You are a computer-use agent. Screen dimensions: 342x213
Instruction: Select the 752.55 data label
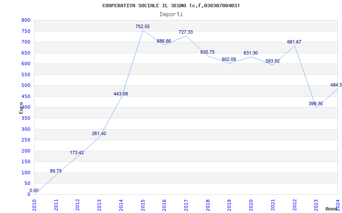point(142,26)
